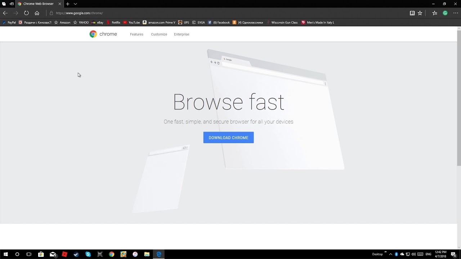461x259 pixels.
Task: Open volume speaker tray icon
Action: 413,254
